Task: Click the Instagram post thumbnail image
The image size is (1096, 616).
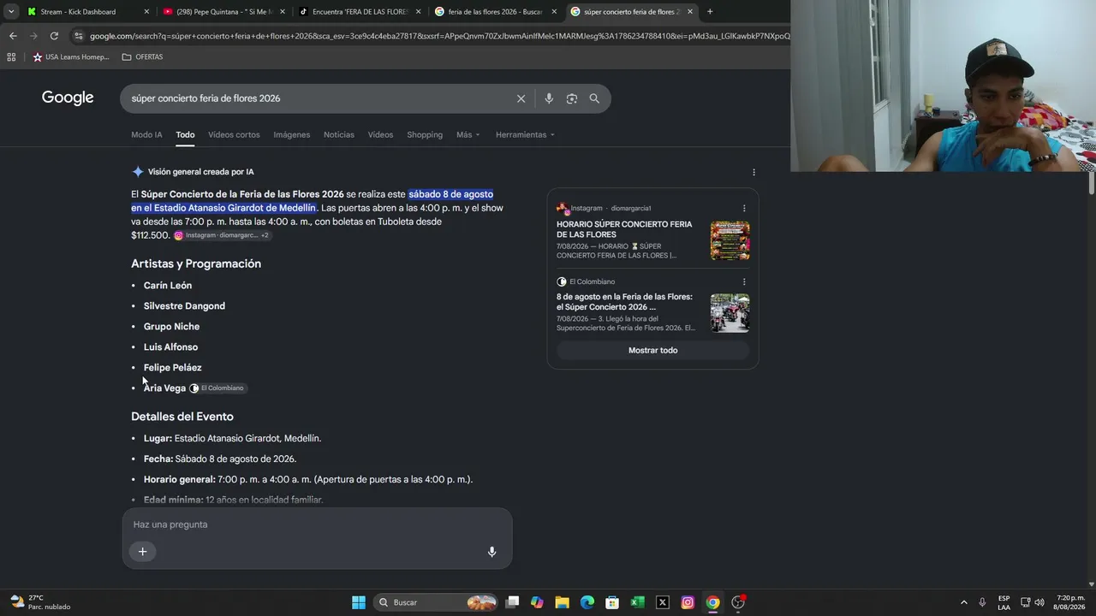Action: coord(730,240)
